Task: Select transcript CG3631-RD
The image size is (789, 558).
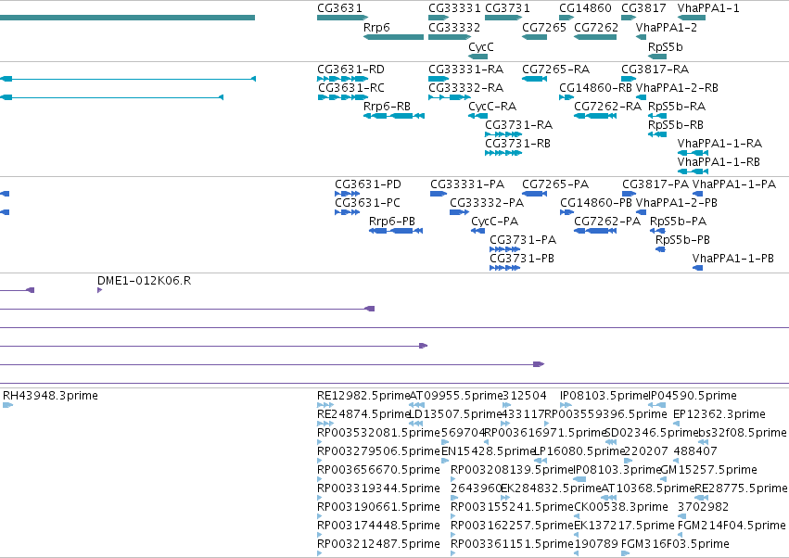Action: pos(350,69)
